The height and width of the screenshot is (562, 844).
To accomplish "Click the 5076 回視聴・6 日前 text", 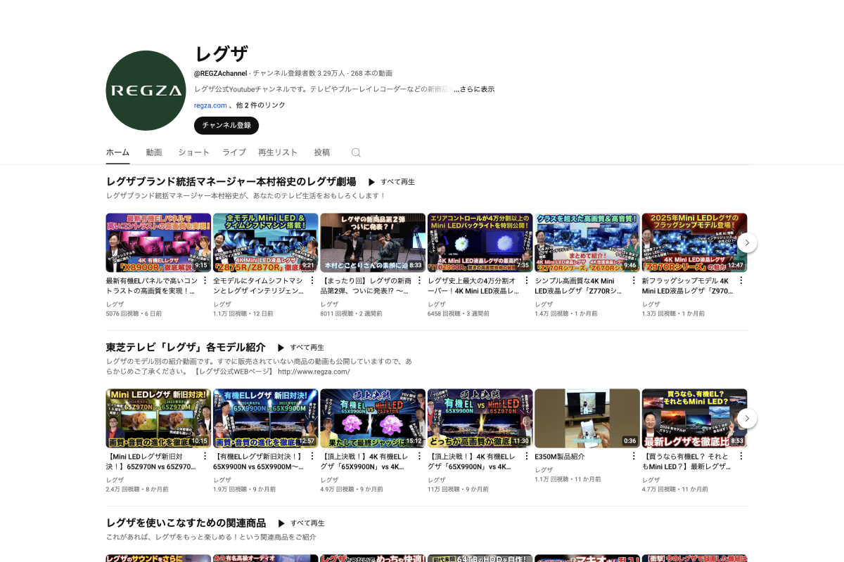I will point(134,314).
